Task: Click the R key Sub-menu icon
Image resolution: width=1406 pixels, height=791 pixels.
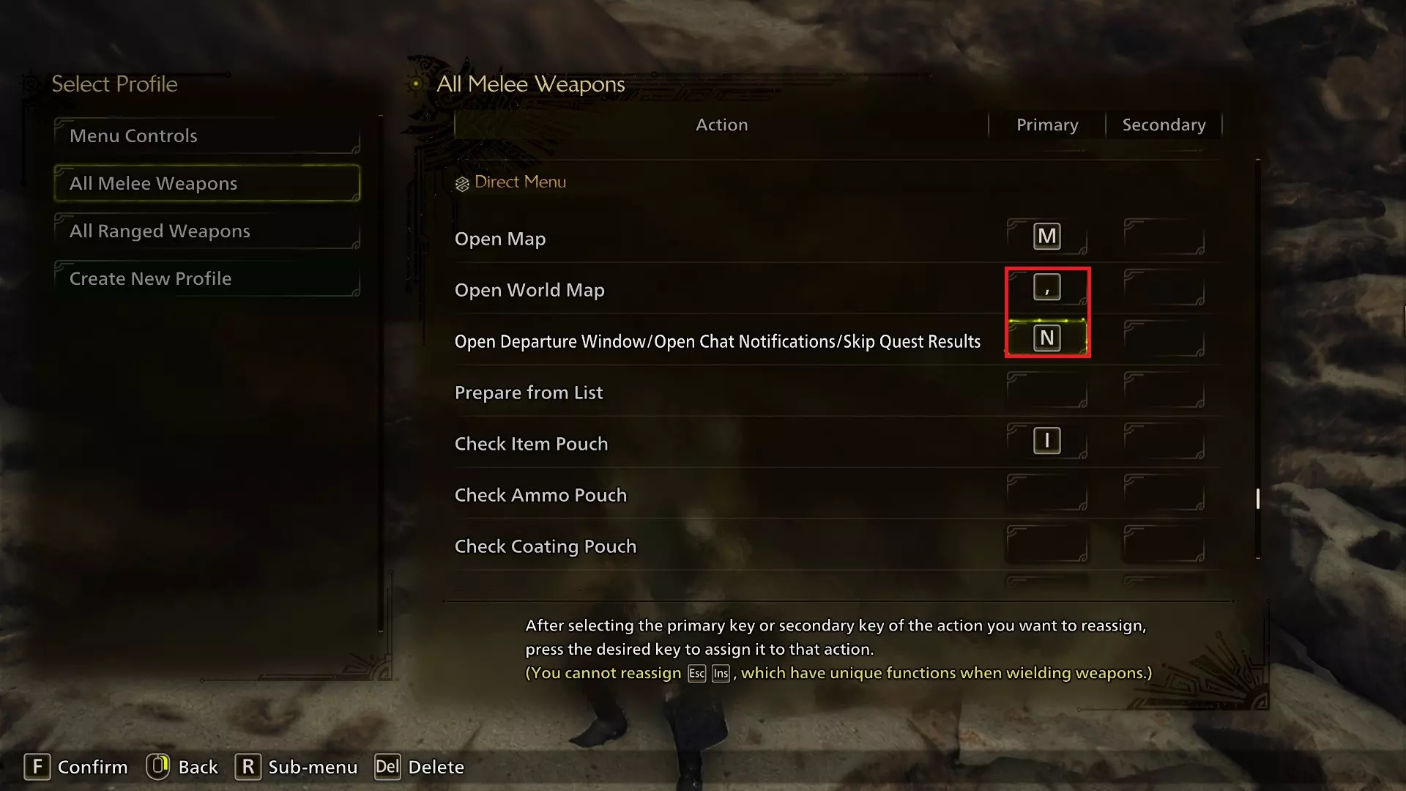Action: point(248,767)
